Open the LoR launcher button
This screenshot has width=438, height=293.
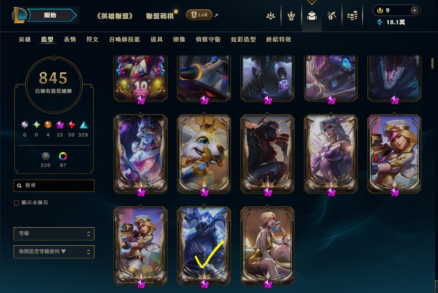pyautogui.click(x=199, y=15)
